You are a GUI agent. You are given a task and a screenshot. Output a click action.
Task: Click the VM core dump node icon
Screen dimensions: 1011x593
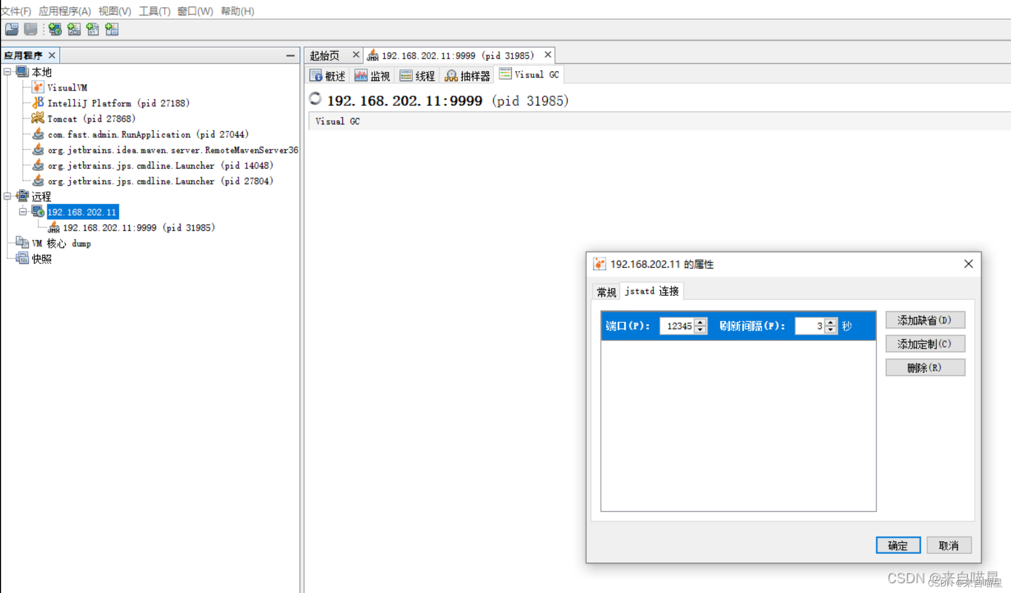coord(22,242)
